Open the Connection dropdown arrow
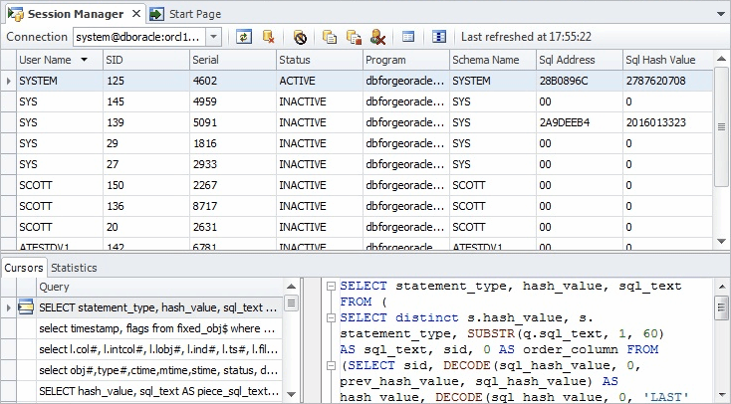Viewport: 731px width, 404px height. click(213, 37)
